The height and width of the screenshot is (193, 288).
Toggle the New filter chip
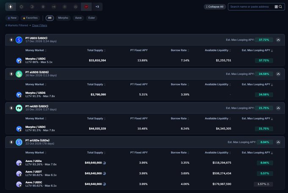coord(12,18)
